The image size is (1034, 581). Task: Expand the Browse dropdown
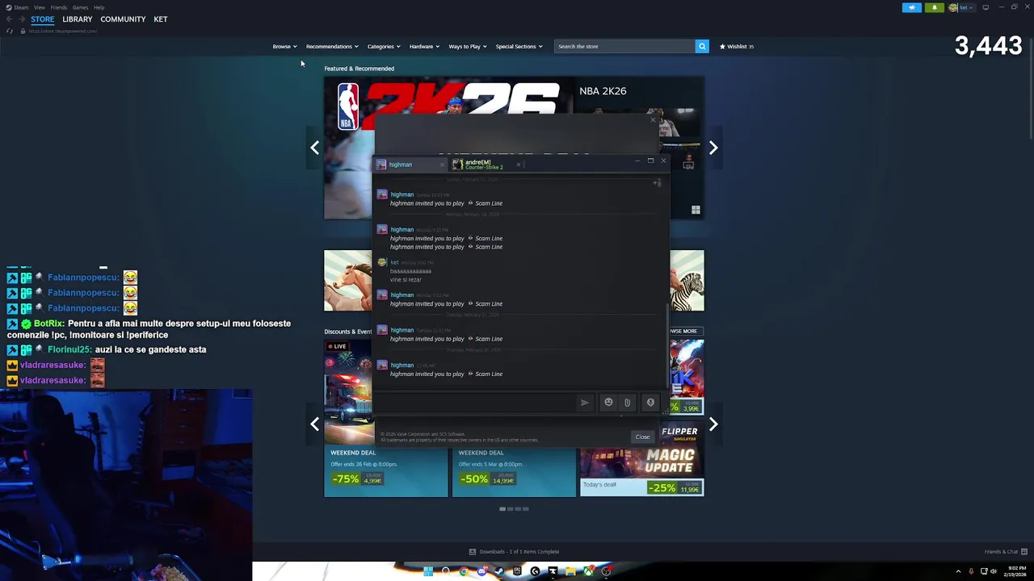tap(284, 46)
